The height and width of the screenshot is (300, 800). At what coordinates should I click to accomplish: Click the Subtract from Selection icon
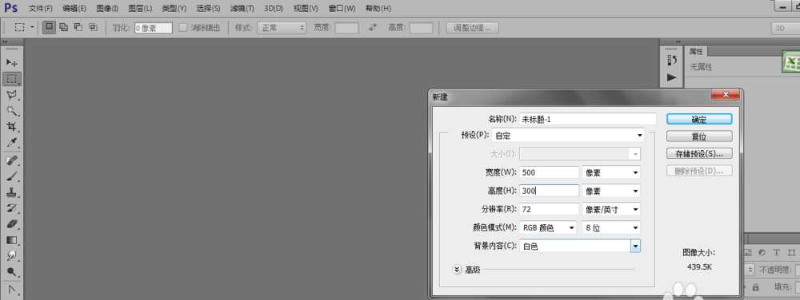[x=78, y=27]
